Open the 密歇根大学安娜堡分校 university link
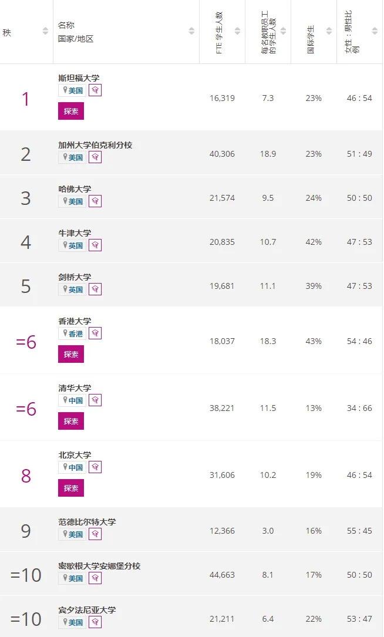The height and width of the screenshot is (637, 384). coord(99,566)
